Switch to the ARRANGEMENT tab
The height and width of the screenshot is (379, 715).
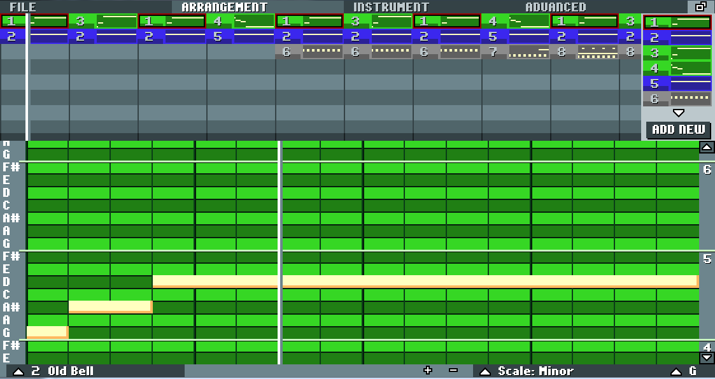pos(224,7)
